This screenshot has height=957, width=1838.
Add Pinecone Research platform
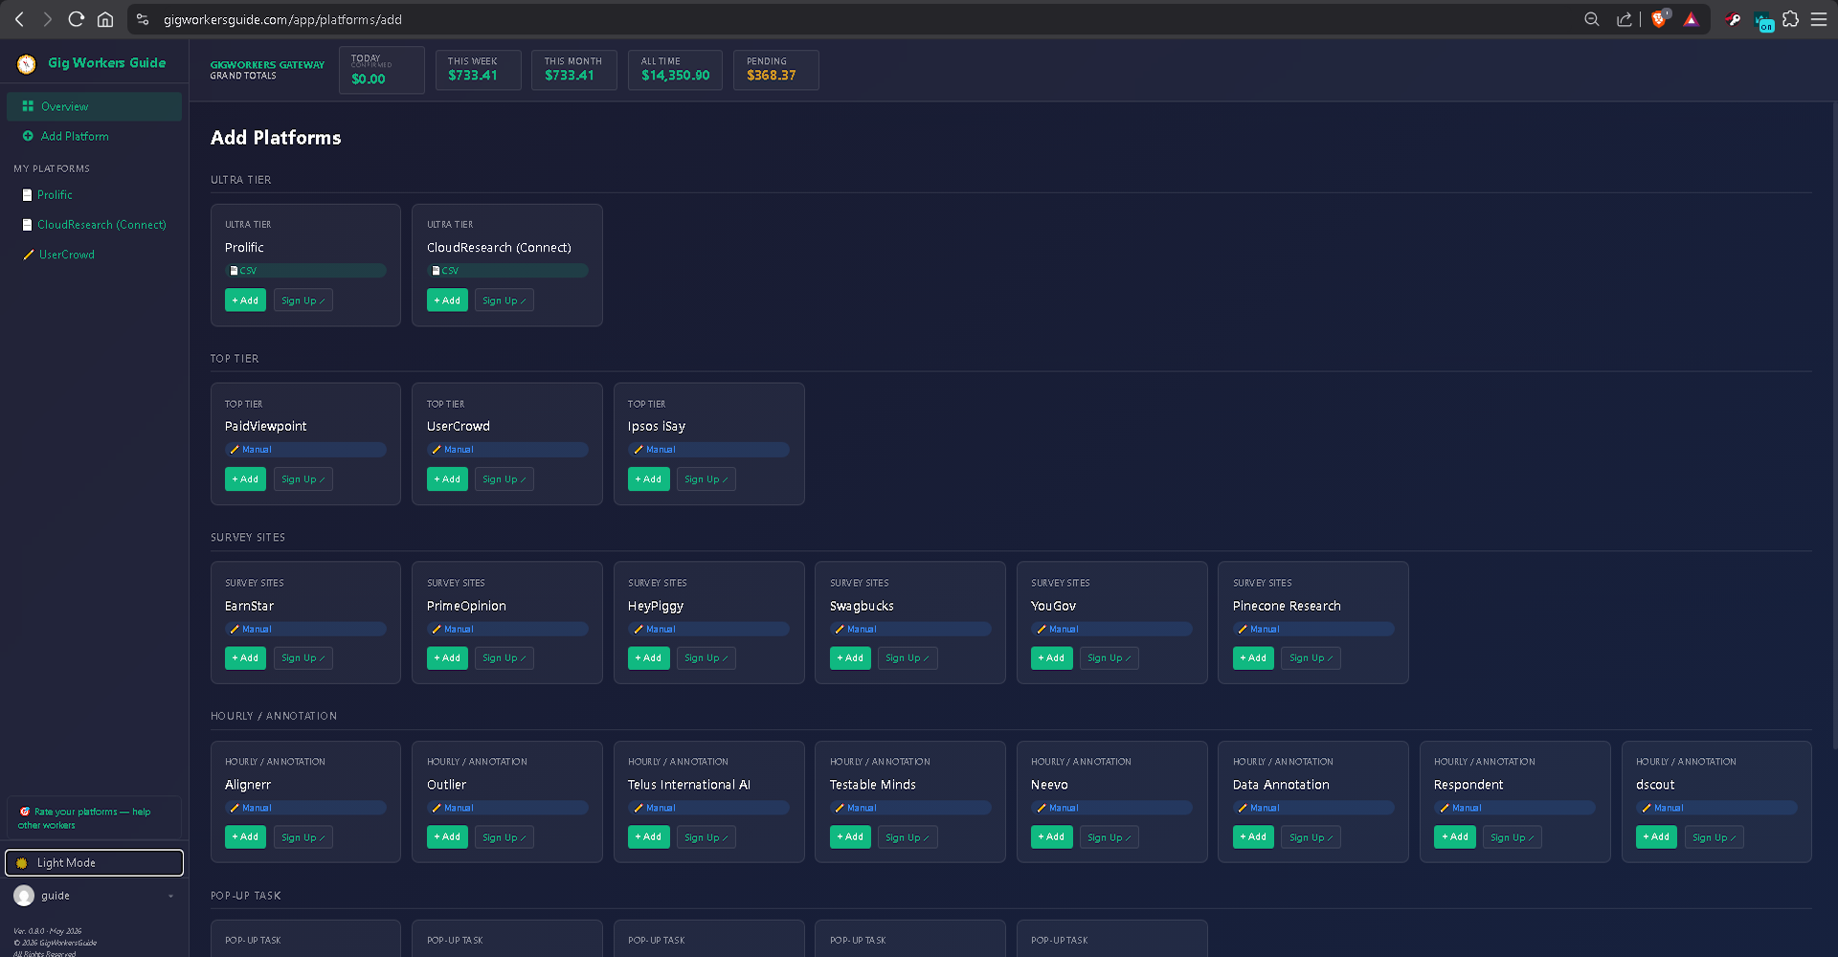pyautogui.click(x=1253, y=658)
